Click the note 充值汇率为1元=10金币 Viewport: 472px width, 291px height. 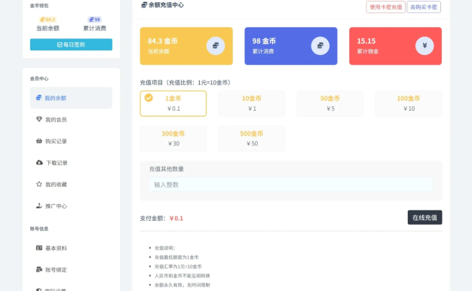[178, 267]
